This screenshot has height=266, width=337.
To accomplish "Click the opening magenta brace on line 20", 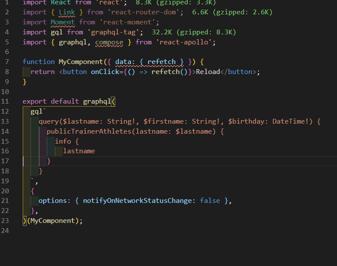I will point(32,191).
